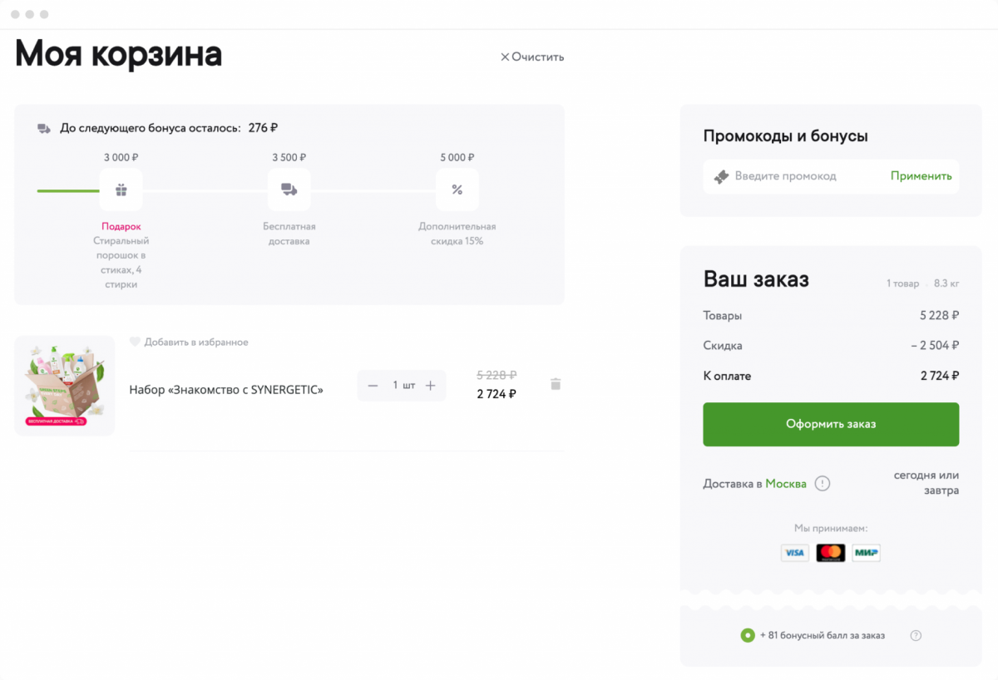Click the gift bonus milestone icon
Screen dimensions: 998x680
(x=121, y=190)
